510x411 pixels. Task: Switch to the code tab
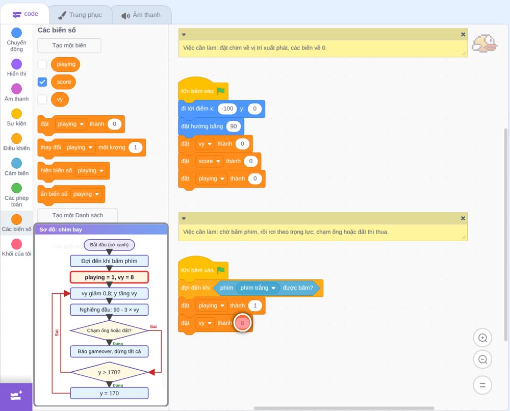coord(25,14)
